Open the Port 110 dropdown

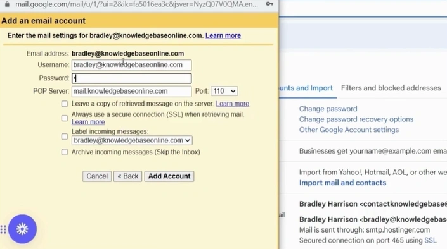pos(224,91)
